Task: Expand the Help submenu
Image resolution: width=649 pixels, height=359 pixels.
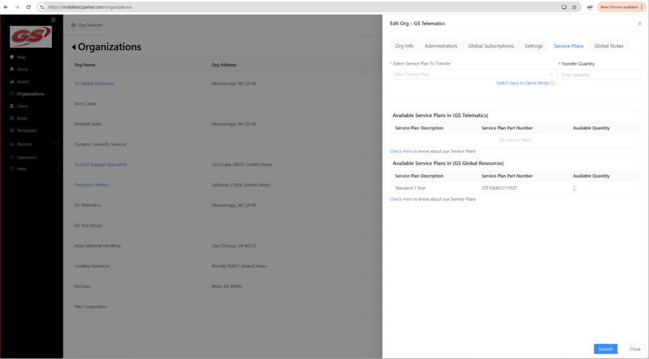Action: tap(56, 169)
